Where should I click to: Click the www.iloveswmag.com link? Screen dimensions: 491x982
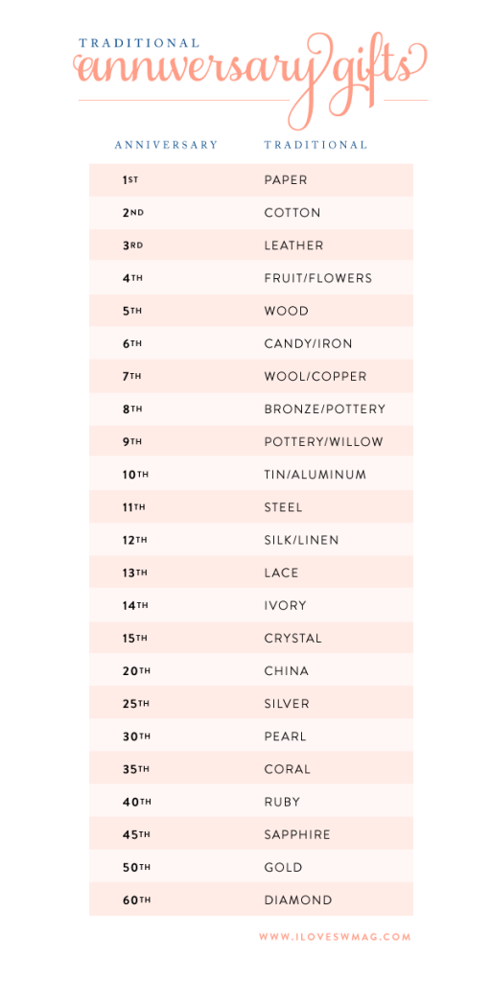335,938
